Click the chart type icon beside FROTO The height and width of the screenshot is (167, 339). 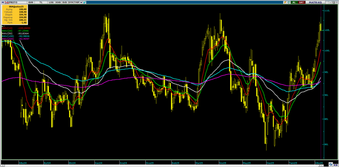coord(7,2)
